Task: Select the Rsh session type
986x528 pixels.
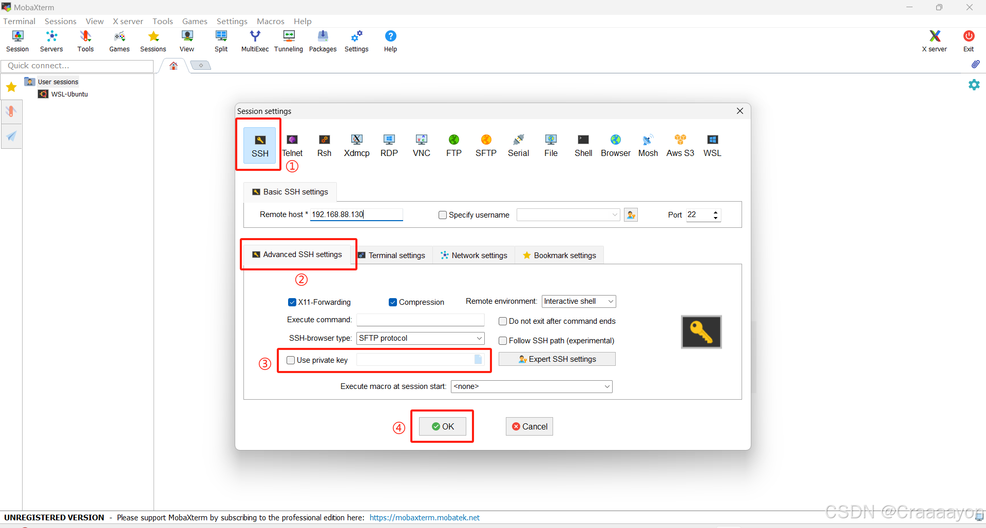Action: (x=324, y=145)
